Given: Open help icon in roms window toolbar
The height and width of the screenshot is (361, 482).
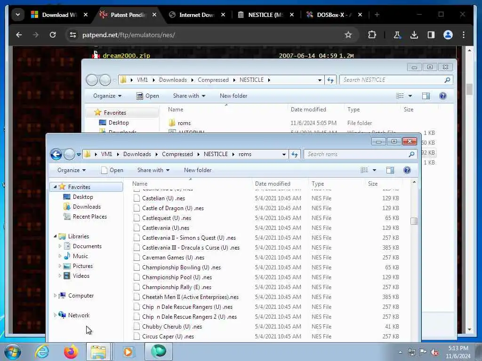Looking at the screenshot, I should [x=407, y=170].
